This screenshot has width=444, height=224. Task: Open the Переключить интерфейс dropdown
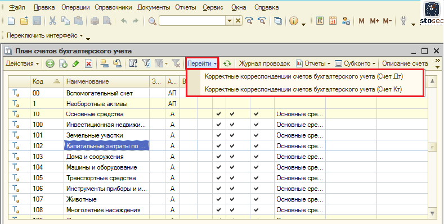click(45, 35)
